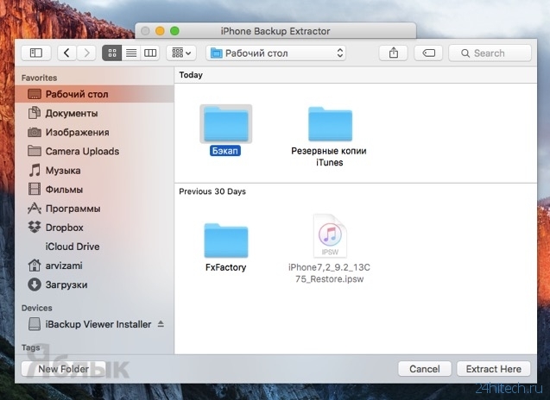The width and height of the screenshot is (550, 400).
Task: Switch to icon view mode
Action: click(x=112, y=53)
